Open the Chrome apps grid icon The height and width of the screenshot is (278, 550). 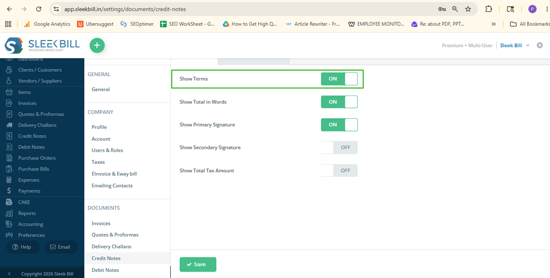coord(8,24)
